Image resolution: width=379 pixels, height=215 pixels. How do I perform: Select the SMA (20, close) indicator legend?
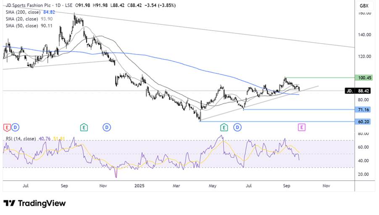click(x=22, y=19)
